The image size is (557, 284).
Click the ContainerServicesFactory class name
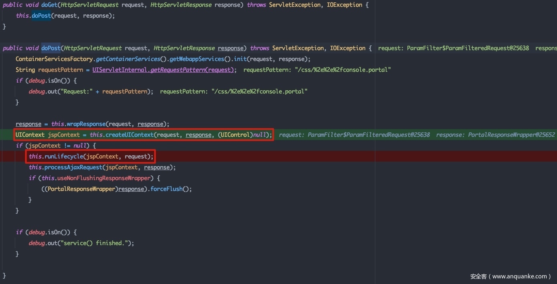tap(55, 59)
